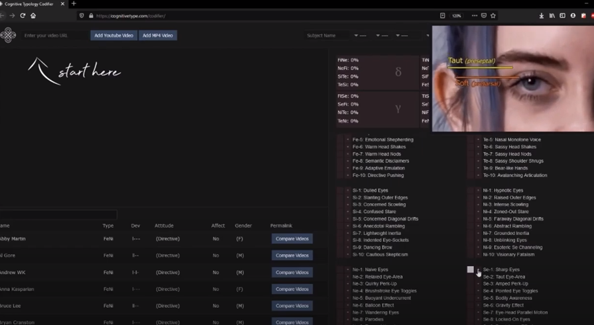Select the Si-4: Confused Stare label
This screenshot has height=325, width=594.
click(x=375, y=212)
